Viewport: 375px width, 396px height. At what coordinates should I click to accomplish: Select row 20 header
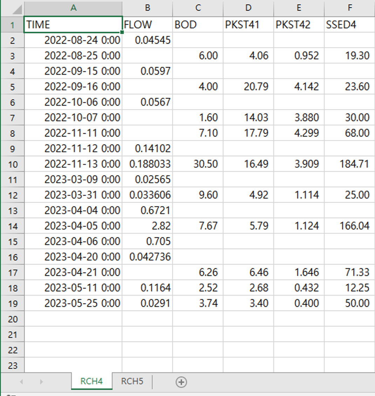[13, 319]
